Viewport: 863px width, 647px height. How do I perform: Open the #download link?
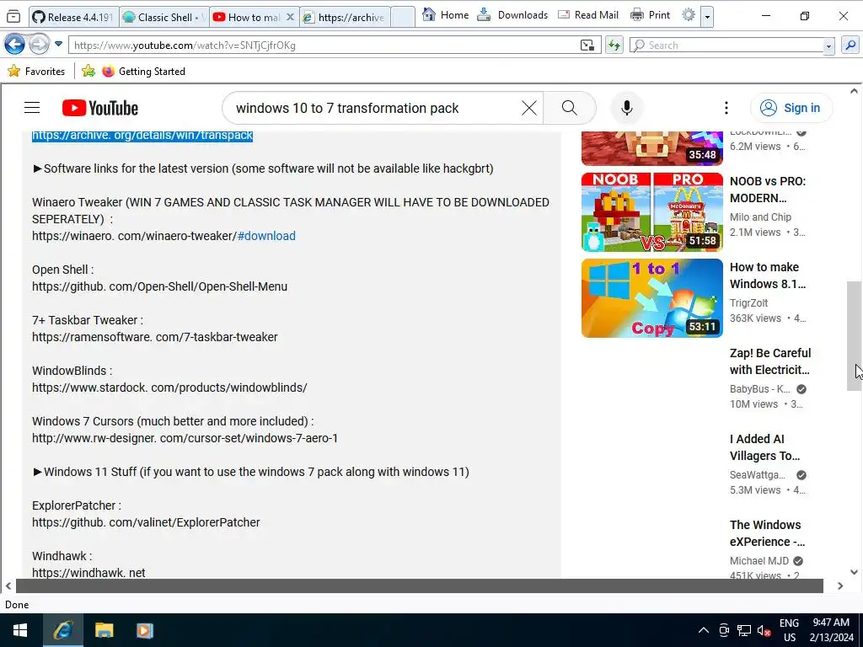coord(266,236)
